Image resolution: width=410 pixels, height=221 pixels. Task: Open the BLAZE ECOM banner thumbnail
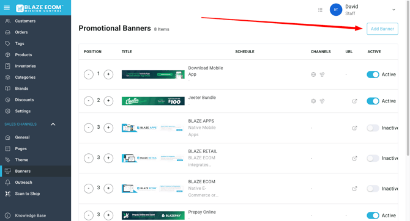pos(153,189)
